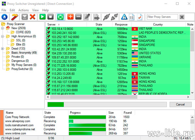Open the Edit menu
Screen dimensions: 195x140
click(x=12, y=10)
